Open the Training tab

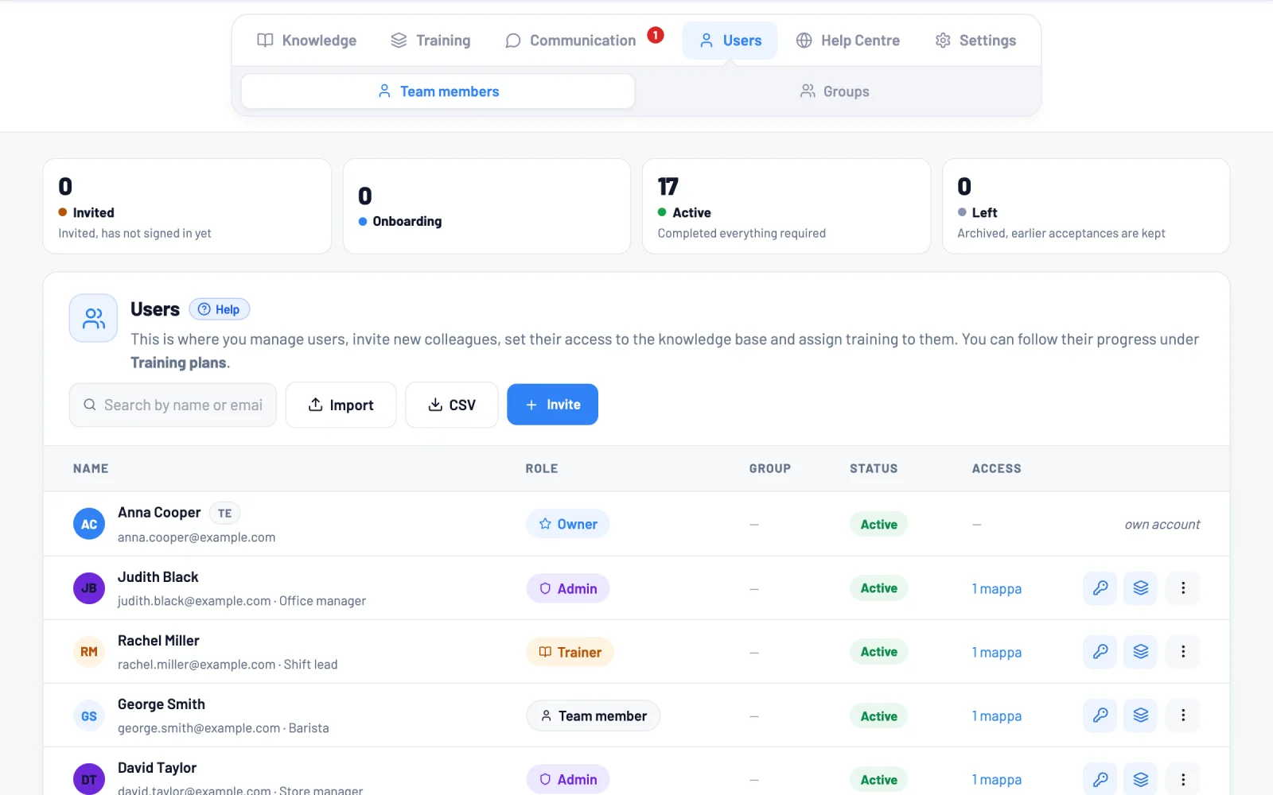pyautogui.click(x=431, y=41)
